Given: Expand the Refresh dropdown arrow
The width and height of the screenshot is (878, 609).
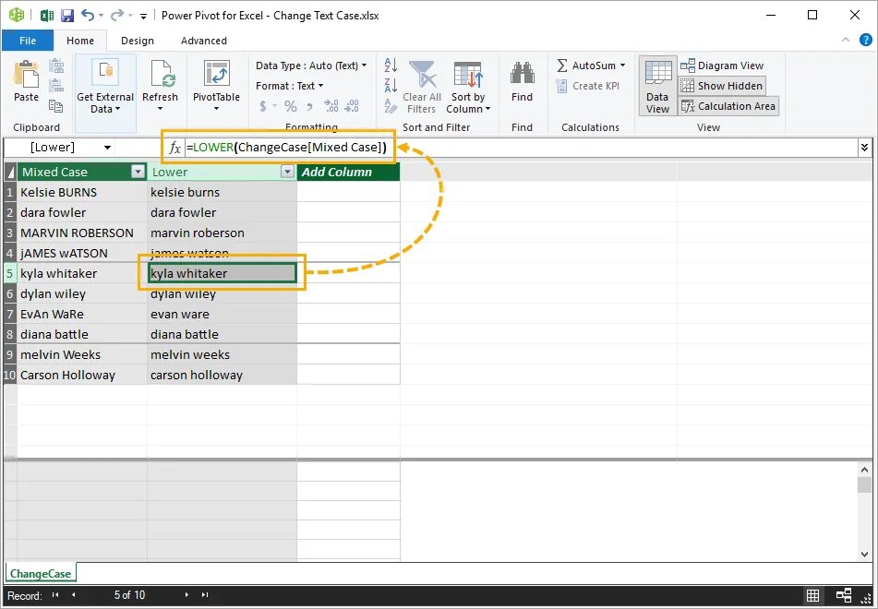Looking at the screenshot, I should pos(160,109).
